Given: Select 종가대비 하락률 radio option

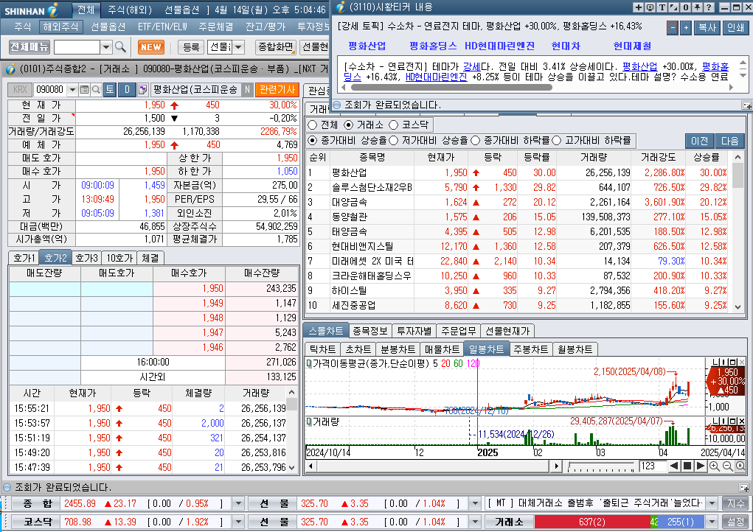Looking at the screenshot, I should coord(476,141).
